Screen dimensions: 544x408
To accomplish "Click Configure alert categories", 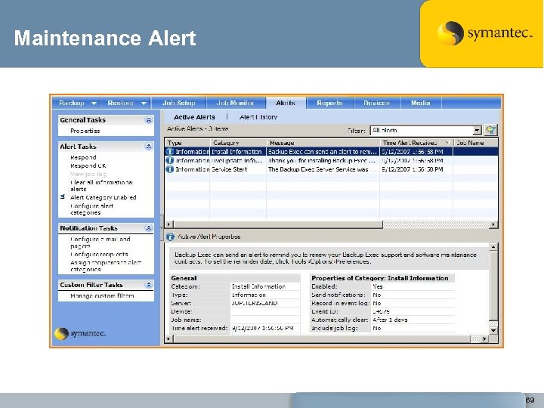I will point(92,209).
